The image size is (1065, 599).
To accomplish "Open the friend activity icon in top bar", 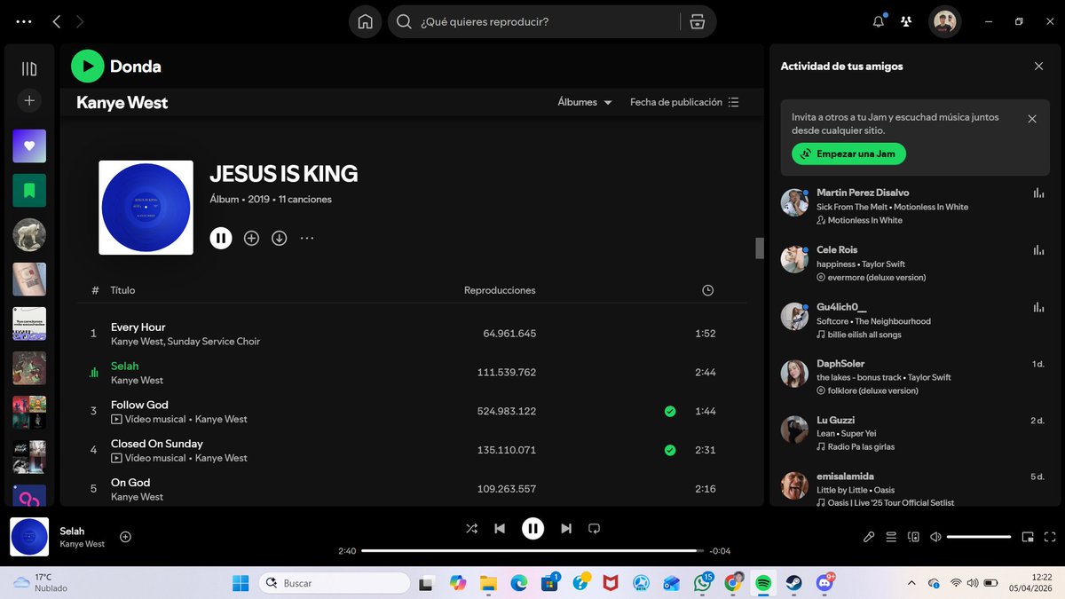I will [906, 21].
